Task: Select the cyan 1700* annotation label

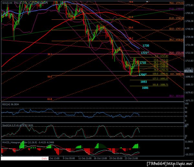Action: click(x=143, y=74)
